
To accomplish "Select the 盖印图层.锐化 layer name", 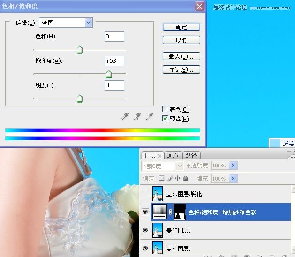I will pyautogui.click(x=184, y=194).
